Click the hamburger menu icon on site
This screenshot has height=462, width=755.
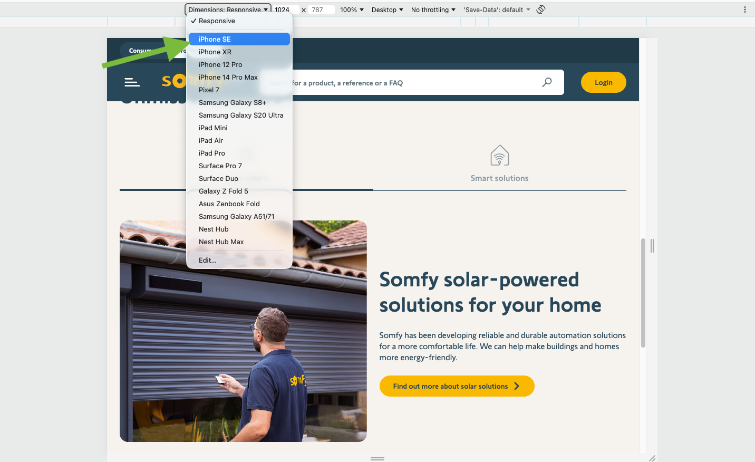[x=132, y=82]
